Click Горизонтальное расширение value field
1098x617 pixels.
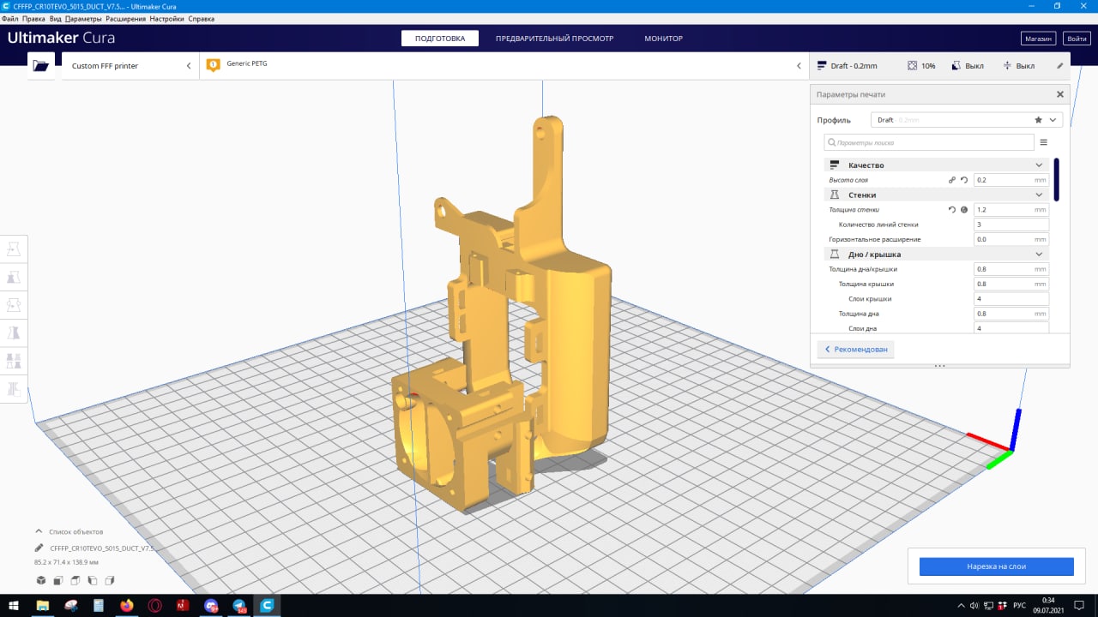[x=1011, y=239]
